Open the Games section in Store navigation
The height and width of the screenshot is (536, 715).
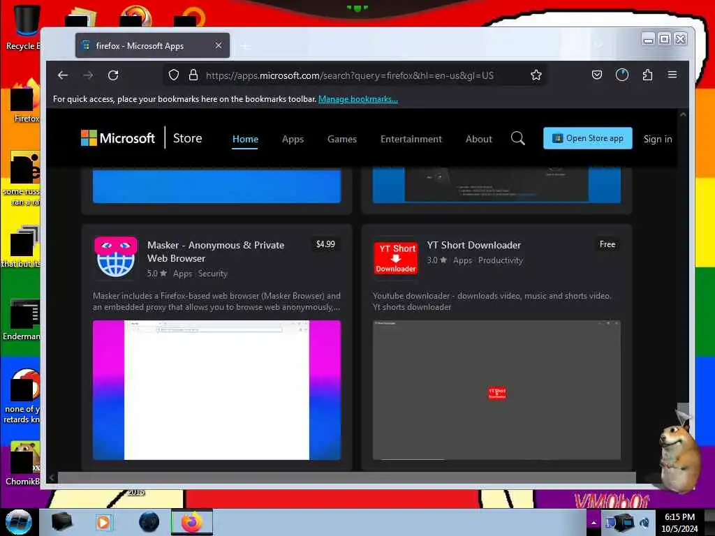[342, 139]
